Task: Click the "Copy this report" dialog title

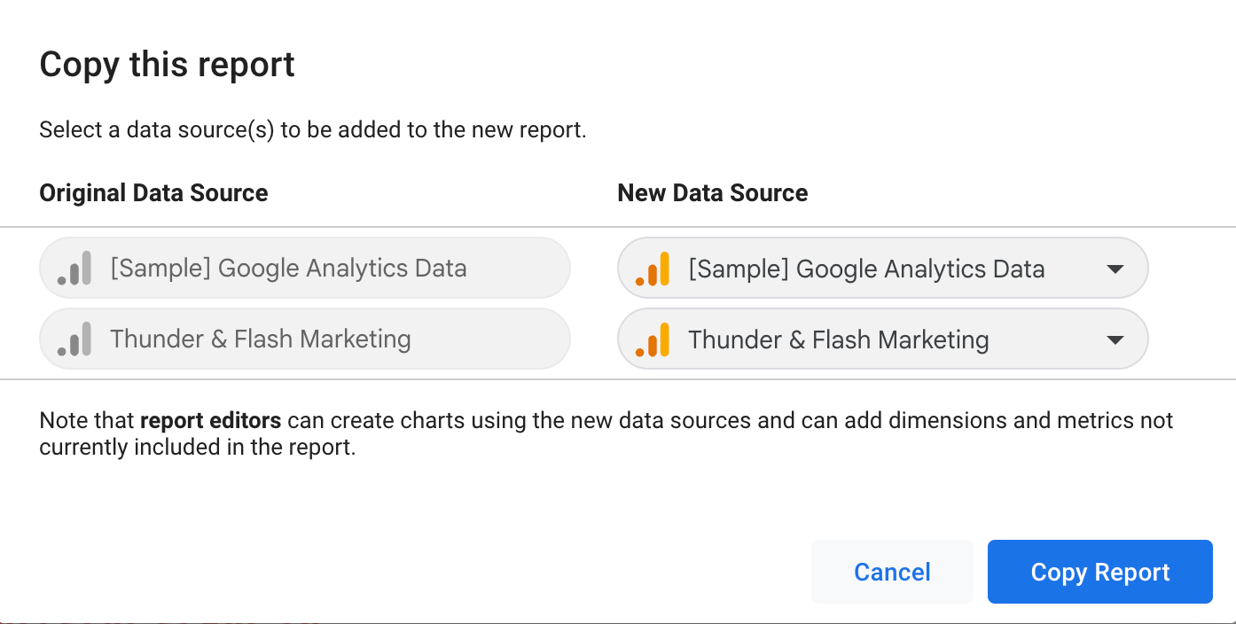Action: tap(168, 66)
